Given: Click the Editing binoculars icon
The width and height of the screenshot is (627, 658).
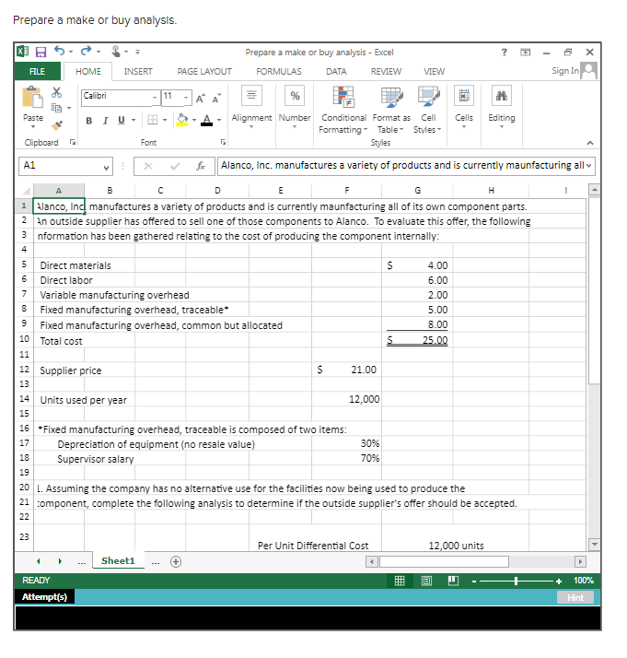Looking at the screenshot, I should pyautogui.click(x=502, y=95).
